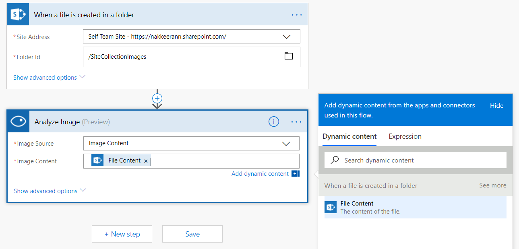Screen dimensions: 519x249
Task: Click the Analyze Image eye icon
Action: (19, 121)
